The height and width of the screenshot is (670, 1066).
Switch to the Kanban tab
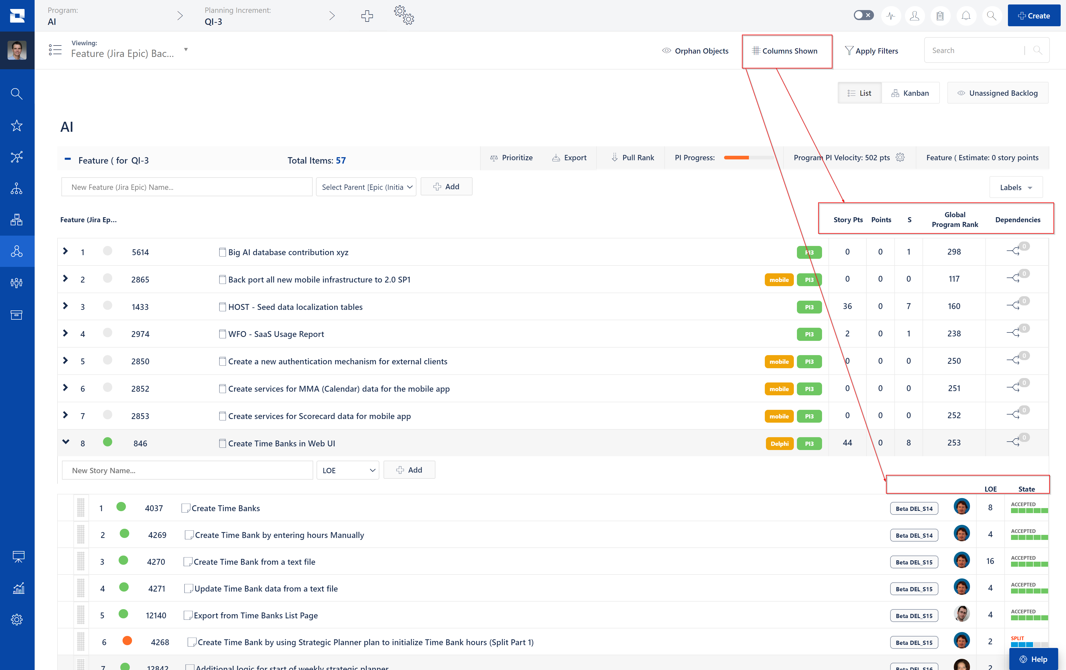click(911, 93)
